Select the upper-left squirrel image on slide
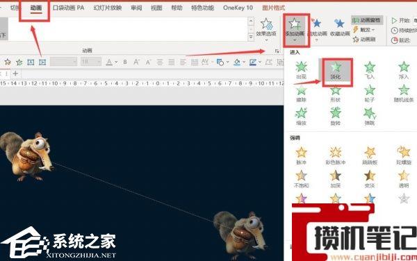This screenshot has height=261, width=417. 26,157
